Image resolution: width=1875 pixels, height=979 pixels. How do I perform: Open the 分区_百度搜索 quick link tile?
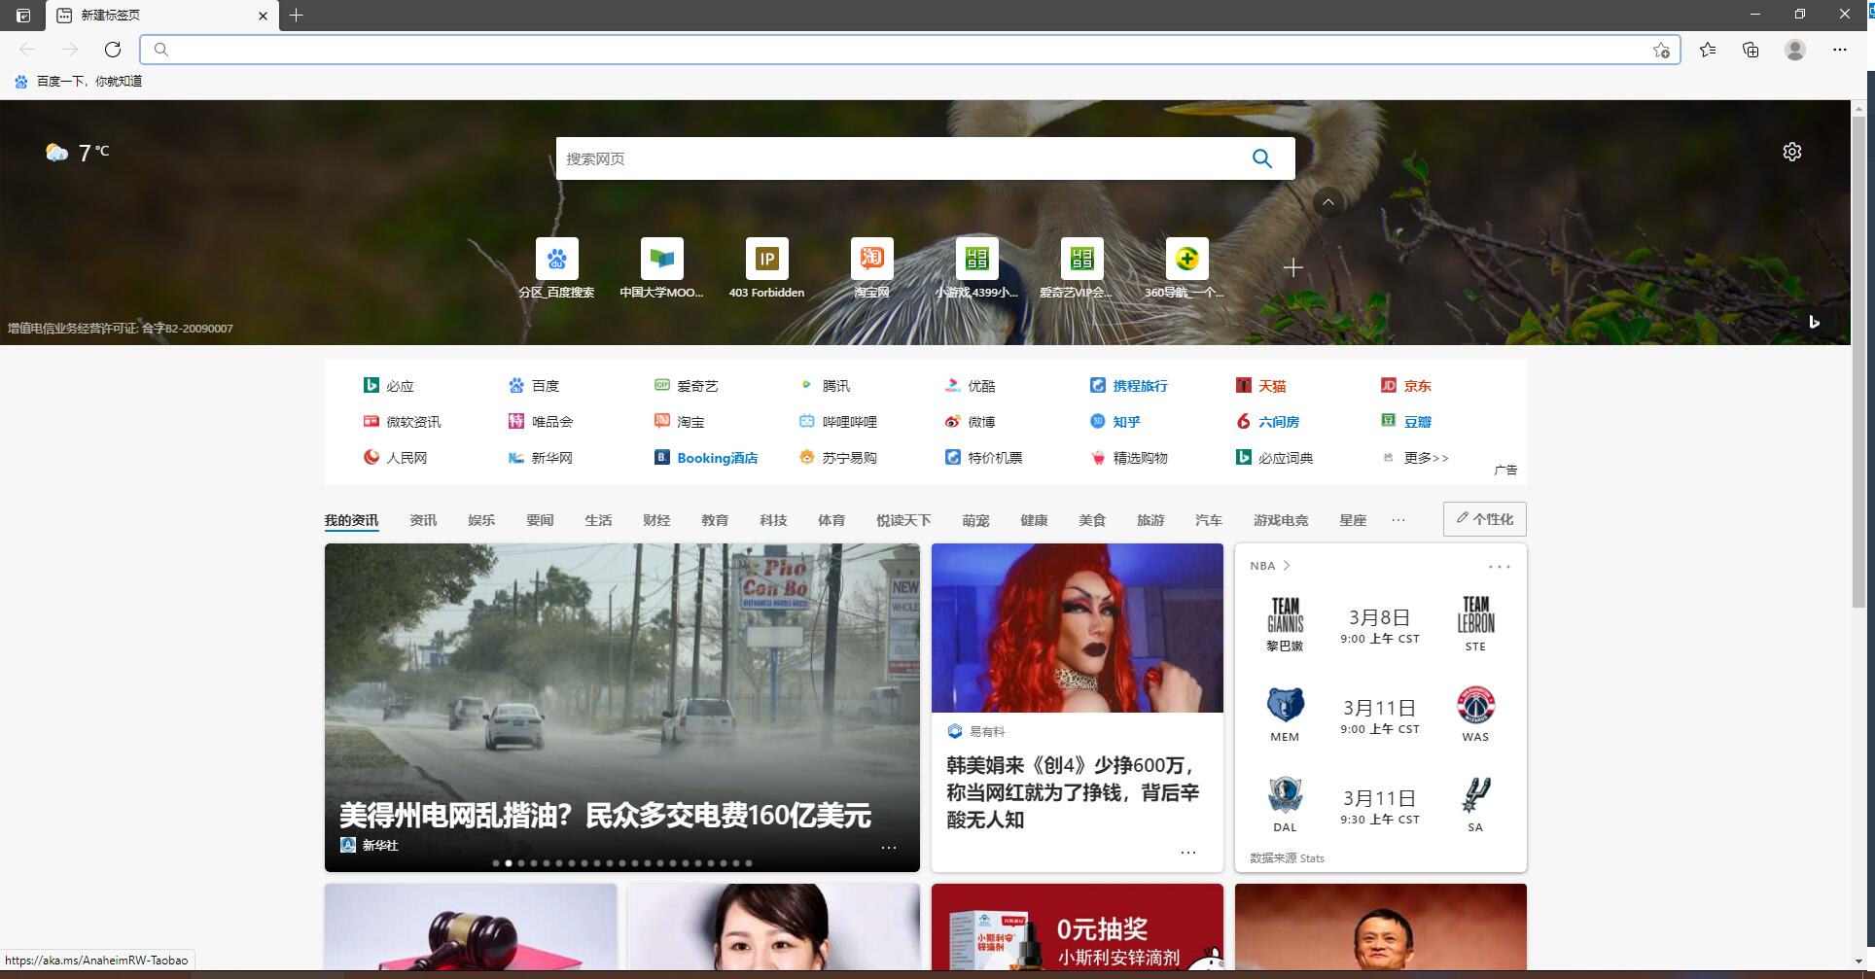tap(556, 268)
